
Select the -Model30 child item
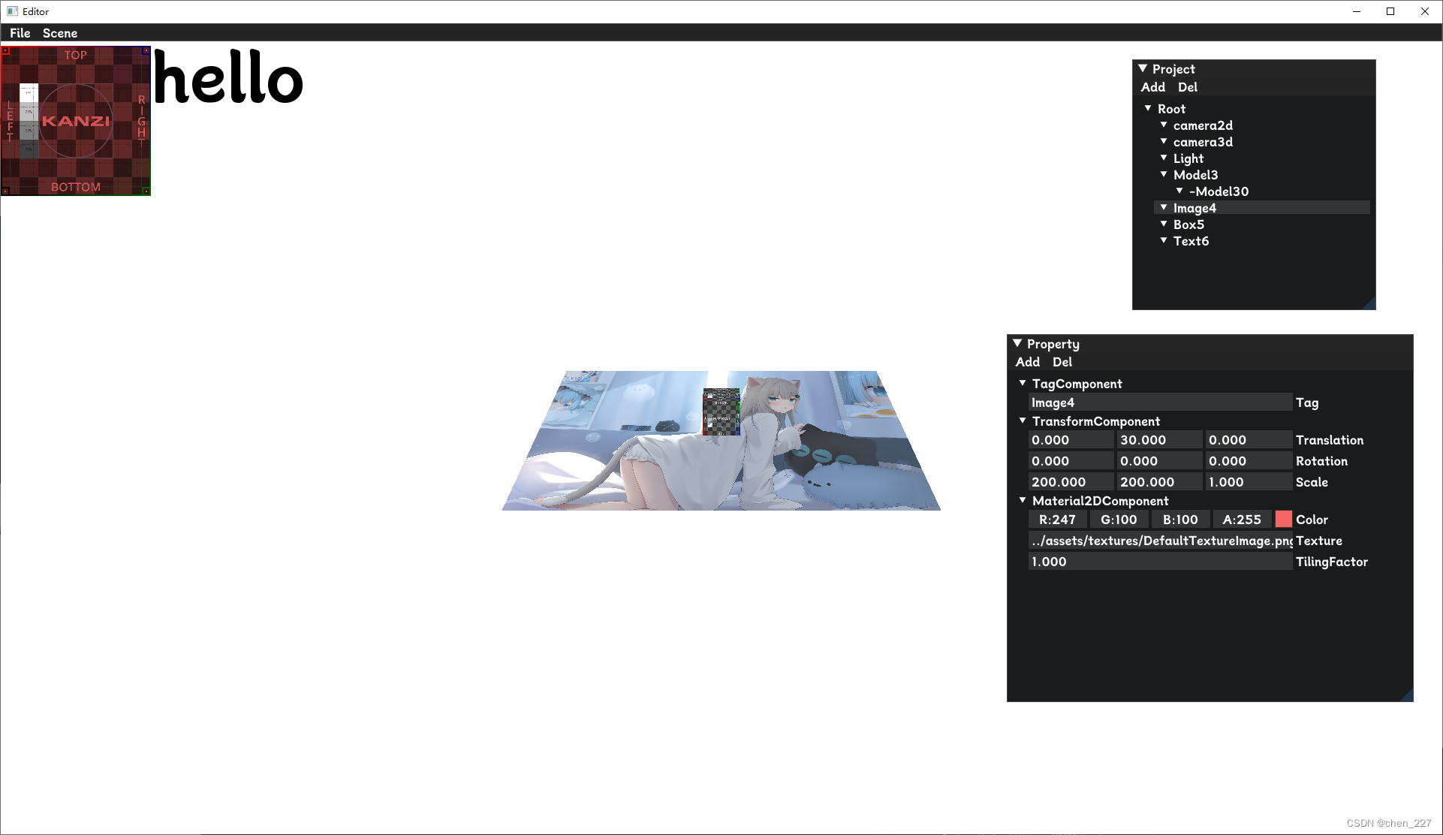point(1219,191)
